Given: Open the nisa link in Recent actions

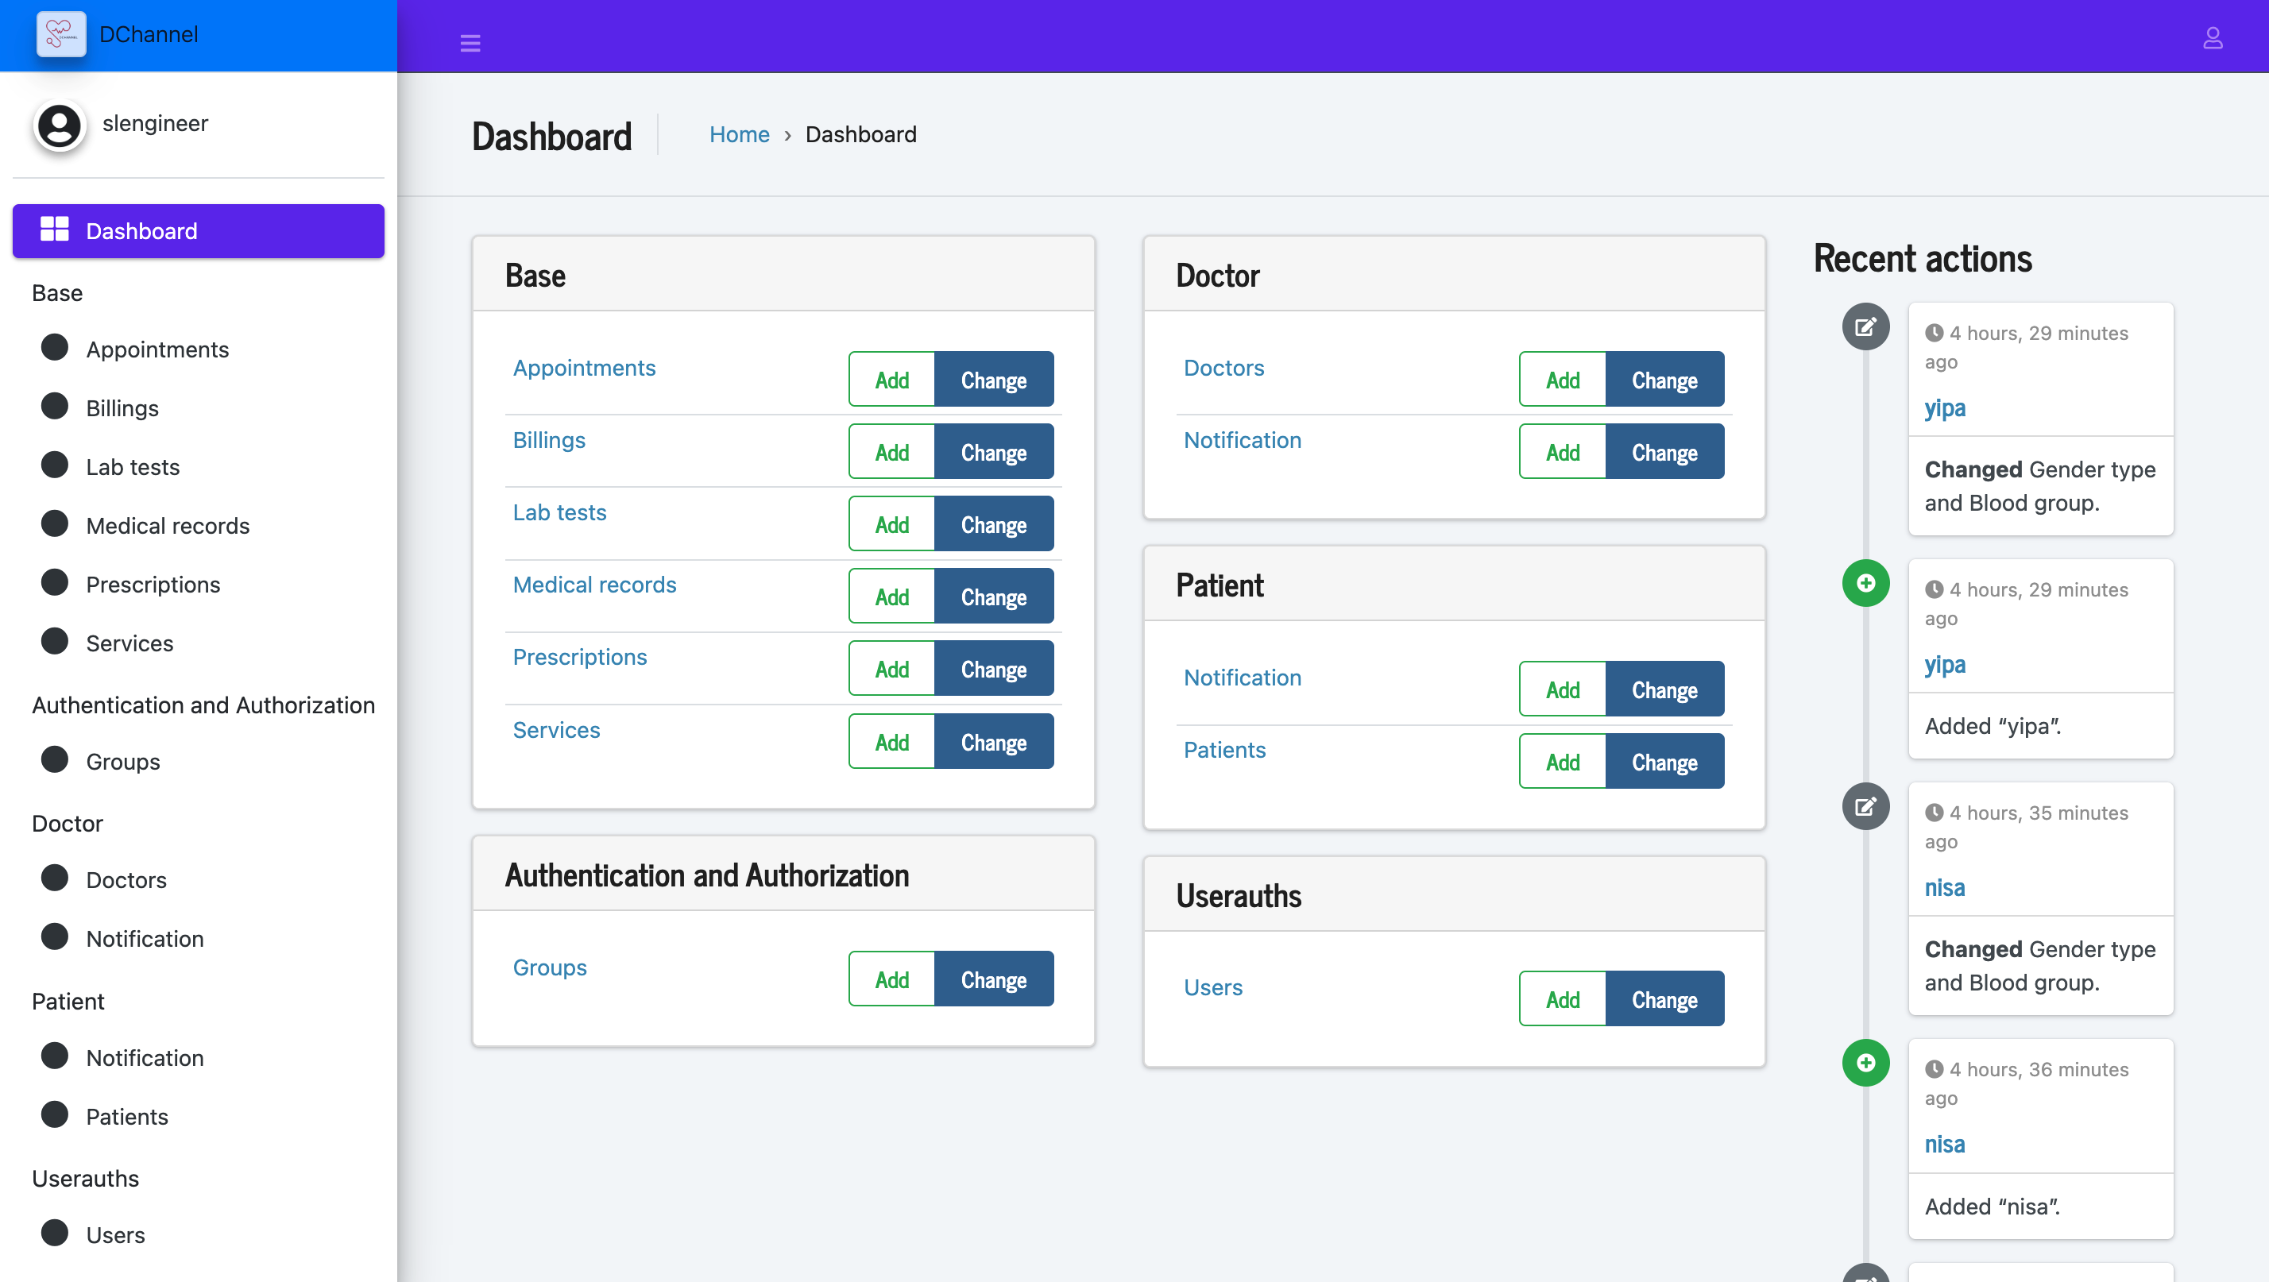Looking at the screenshot, I should pyautogui.click(x=1944, y=887).
